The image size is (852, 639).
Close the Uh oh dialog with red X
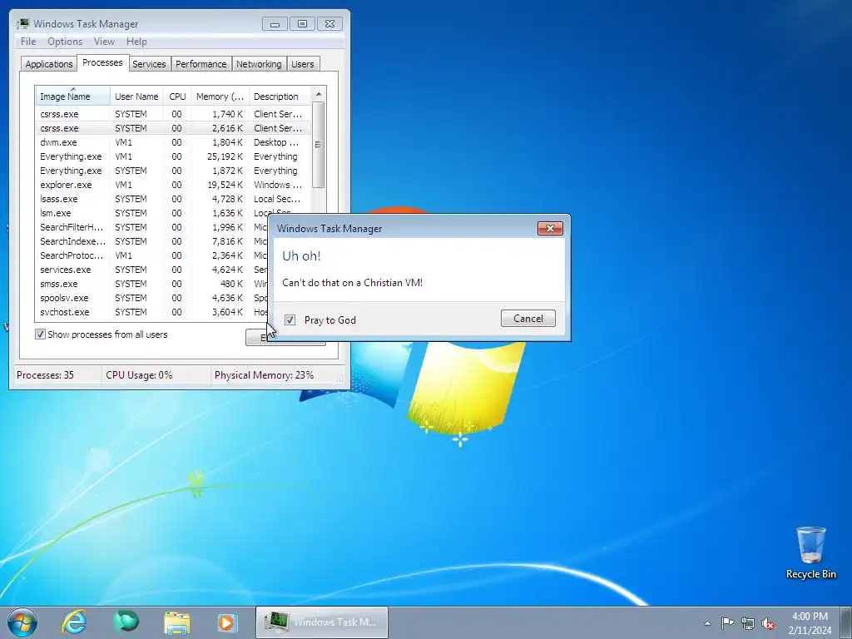point(550,228)
